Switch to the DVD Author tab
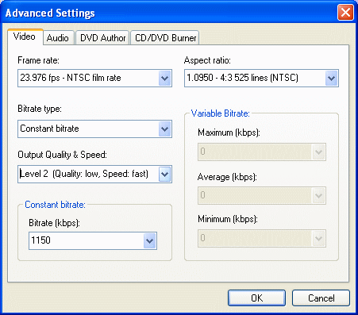 (x=102, y=38)
